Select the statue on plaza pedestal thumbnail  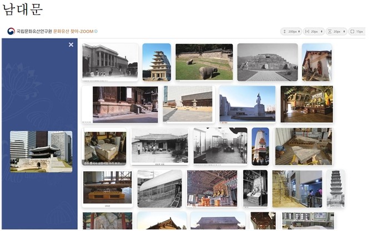(247, 103)
